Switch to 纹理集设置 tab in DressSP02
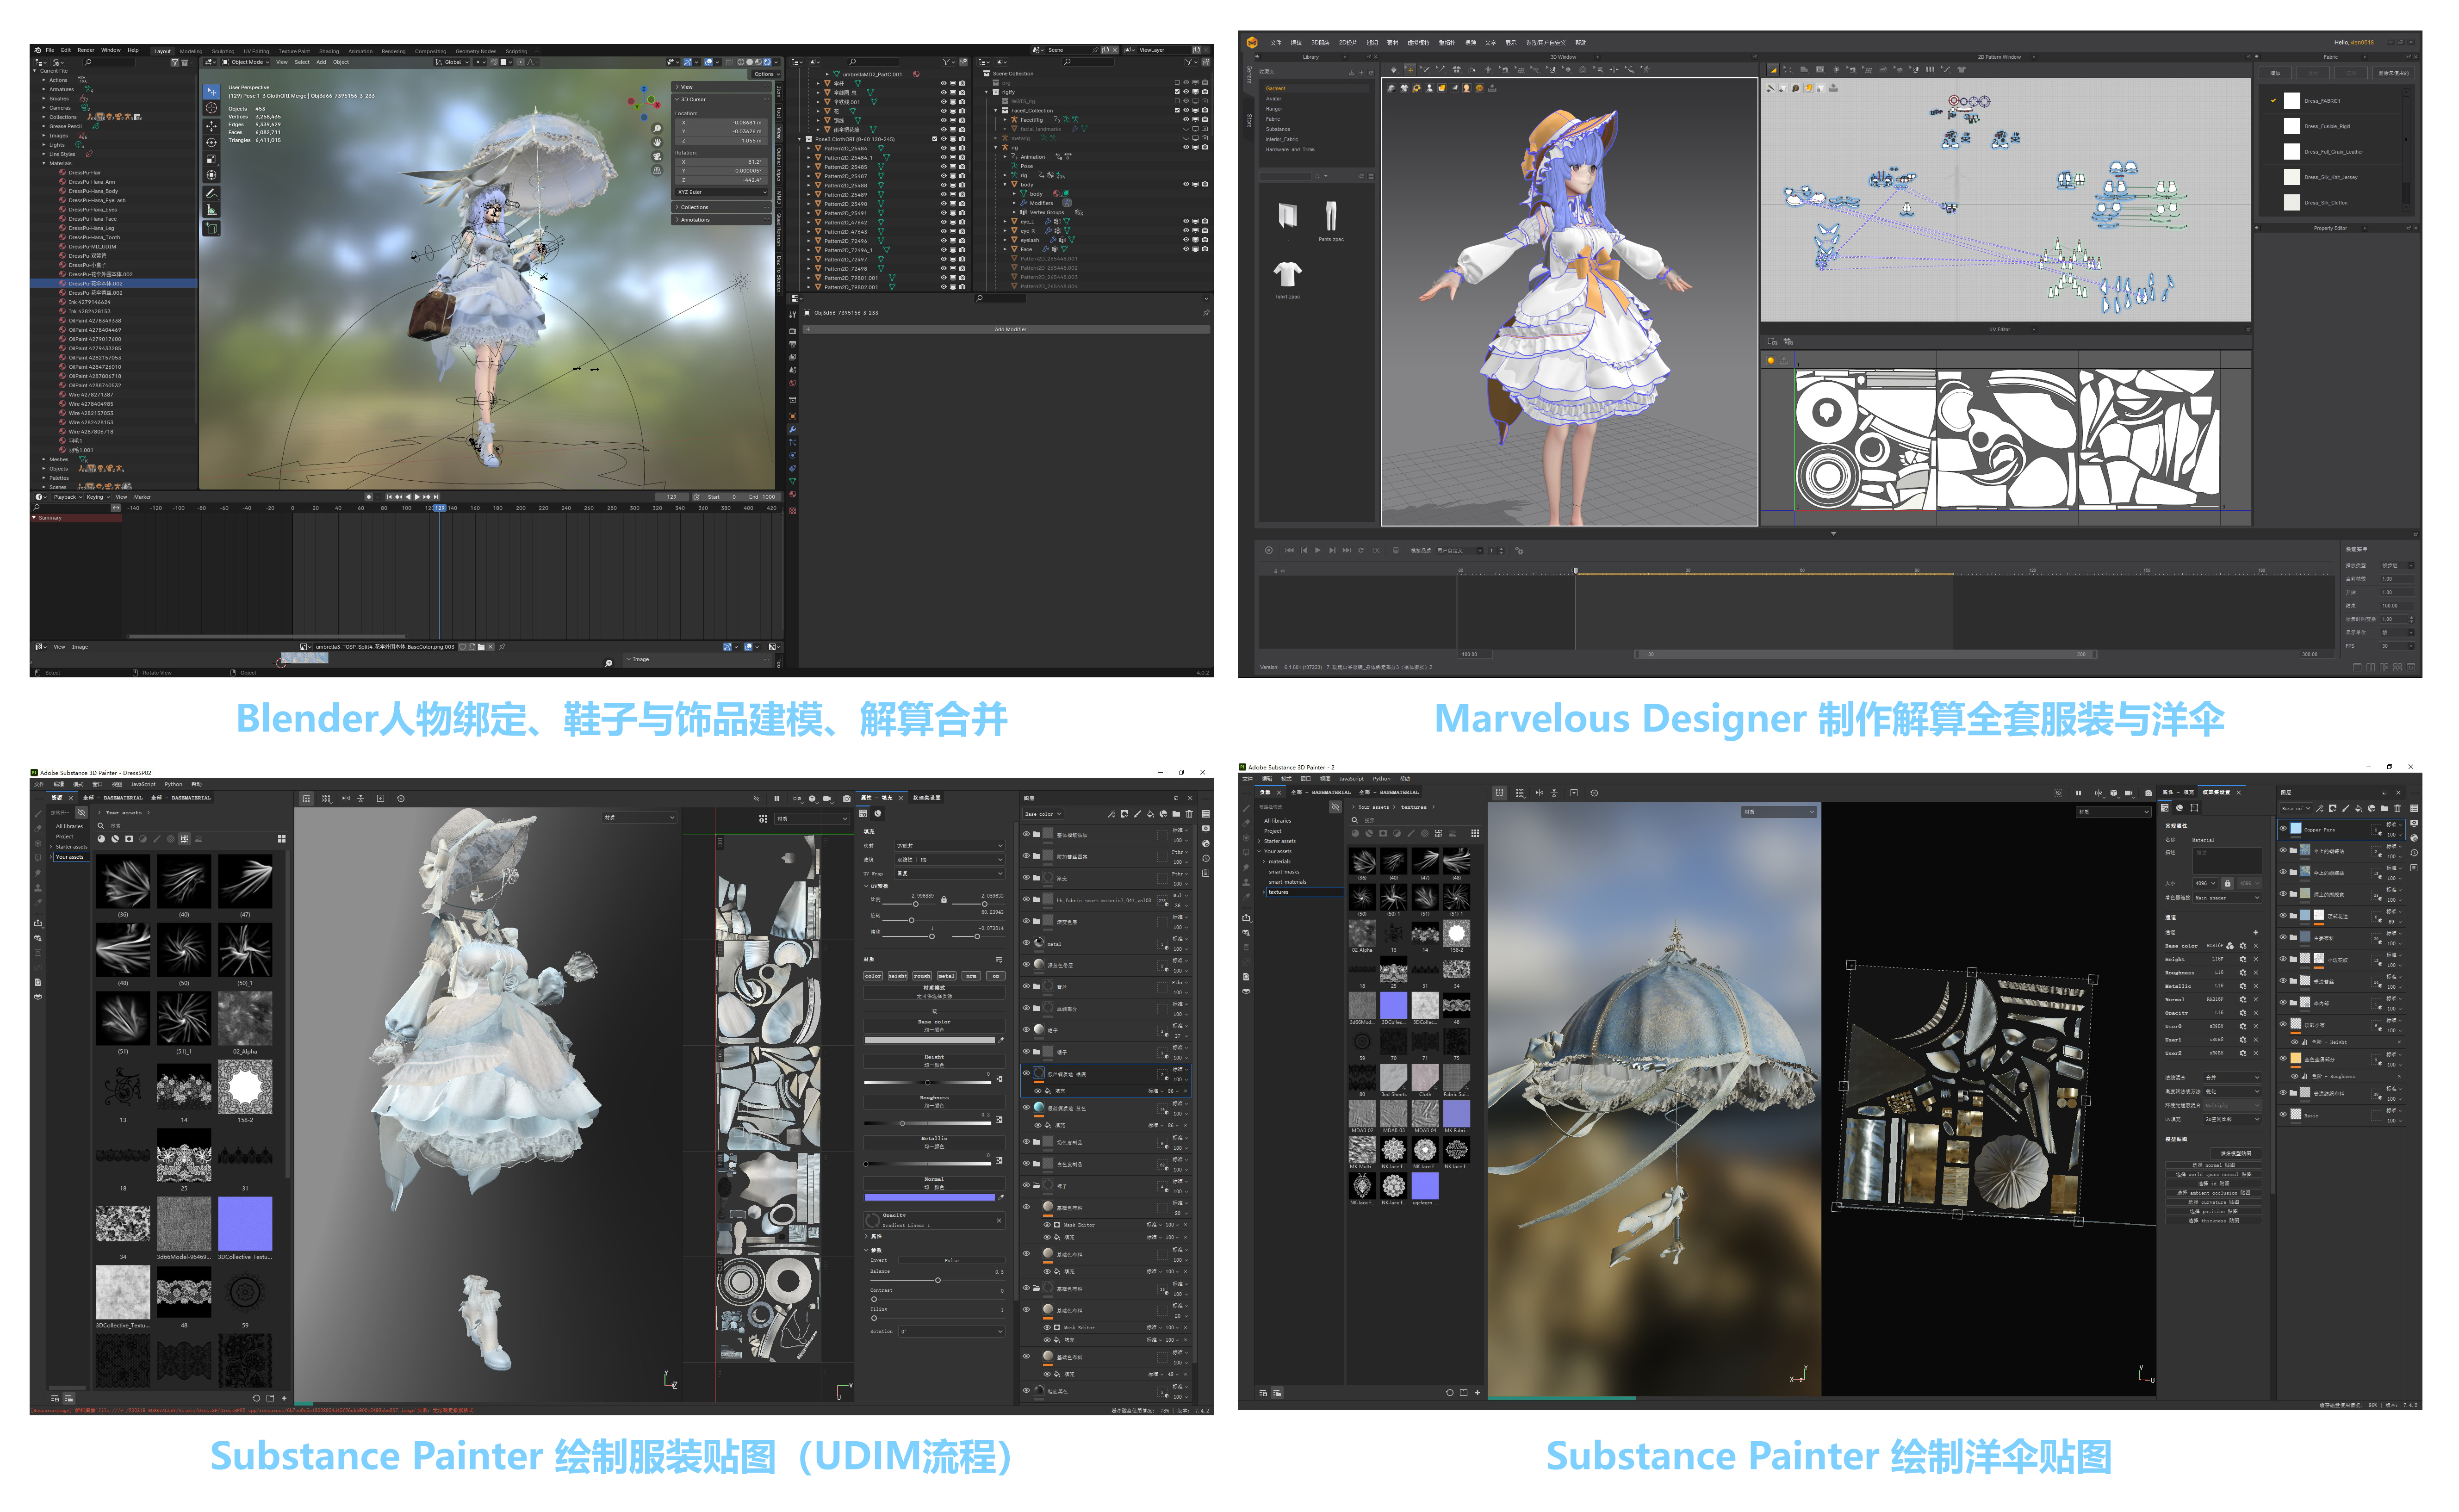The width and height of the screenshot is (2459, 1512). point(927,798)
